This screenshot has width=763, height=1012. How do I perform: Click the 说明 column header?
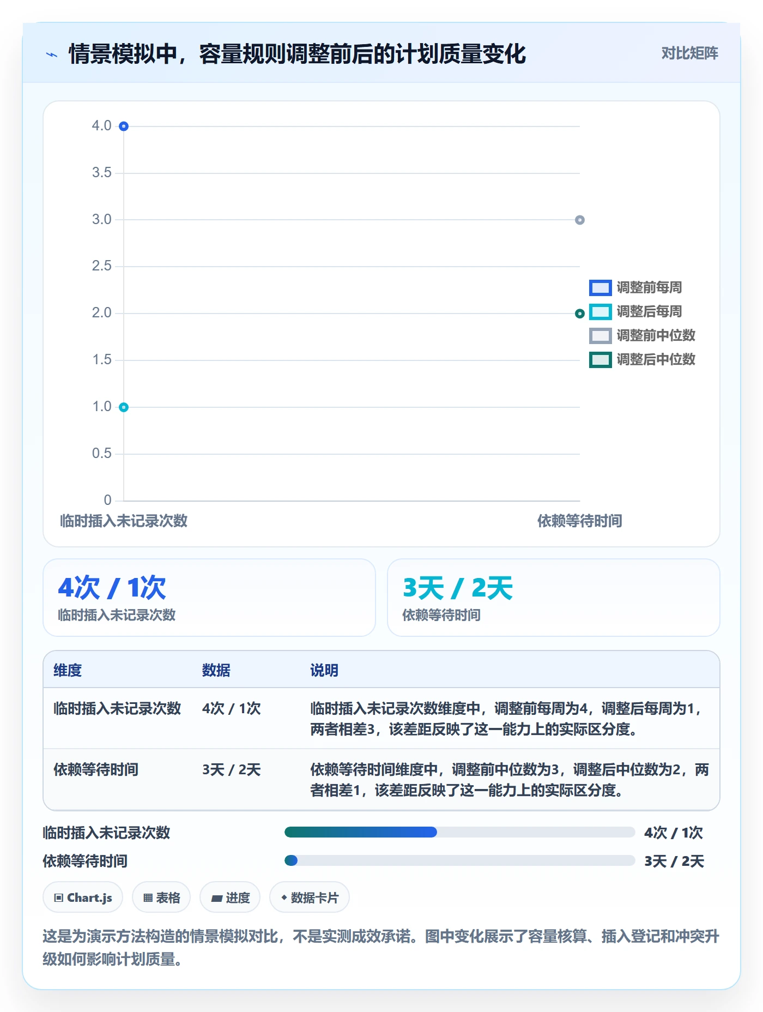(x=324, y=670)
